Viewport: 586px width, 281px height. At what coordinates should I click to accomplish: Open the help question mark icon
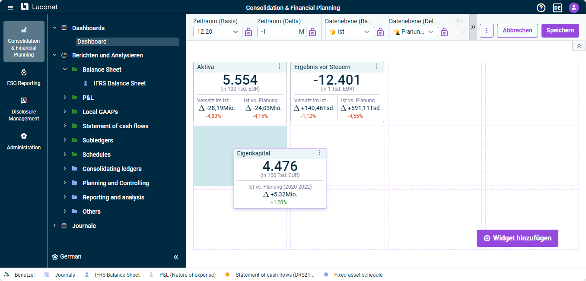[x=541, y=7]
